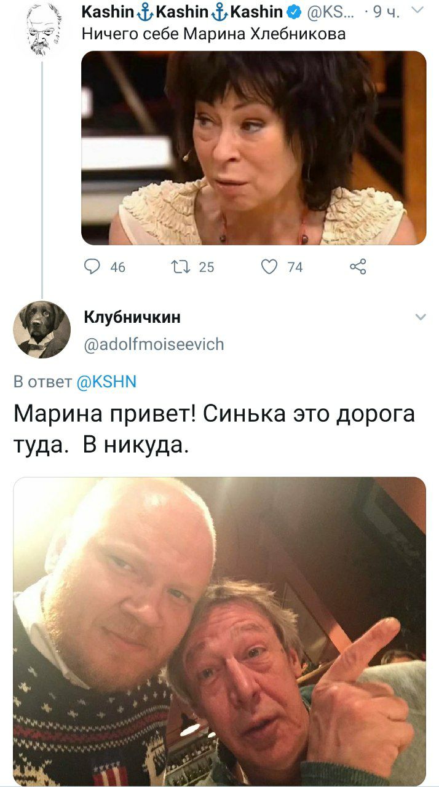Expand Клубничкин reply options chevron

pos(421,317)
